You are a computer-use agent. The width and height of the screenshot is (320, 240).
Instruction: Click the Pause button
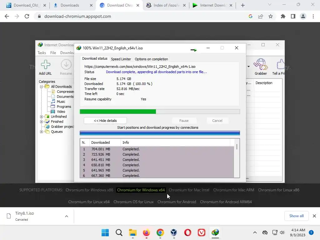coord(184,121)
